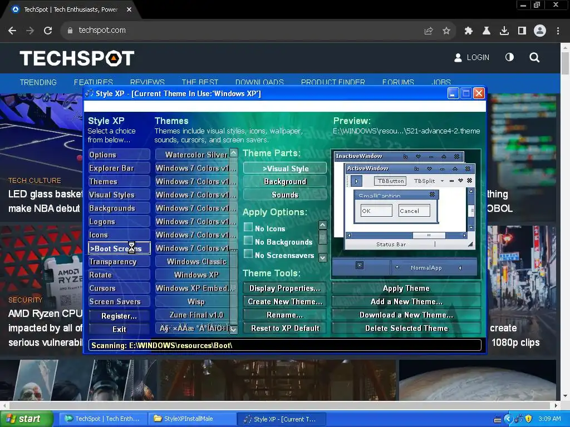Enable No Backgrounds checkbox
Viewport: 570px width, 427px height.
click(x=248, y=241)
